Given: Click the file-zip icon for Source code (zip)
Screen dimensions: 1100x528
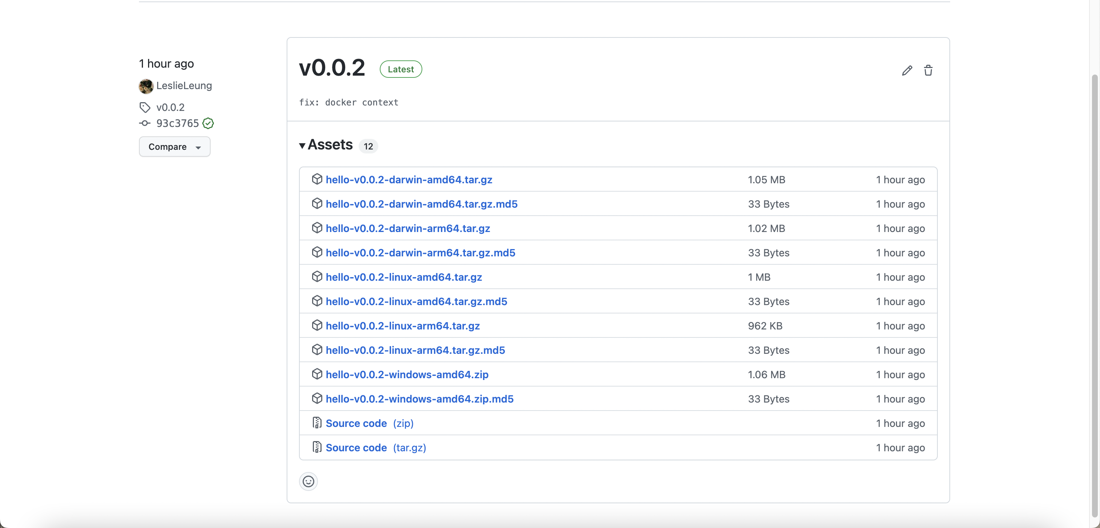Looking at the screenshot, I should (317, 423).
